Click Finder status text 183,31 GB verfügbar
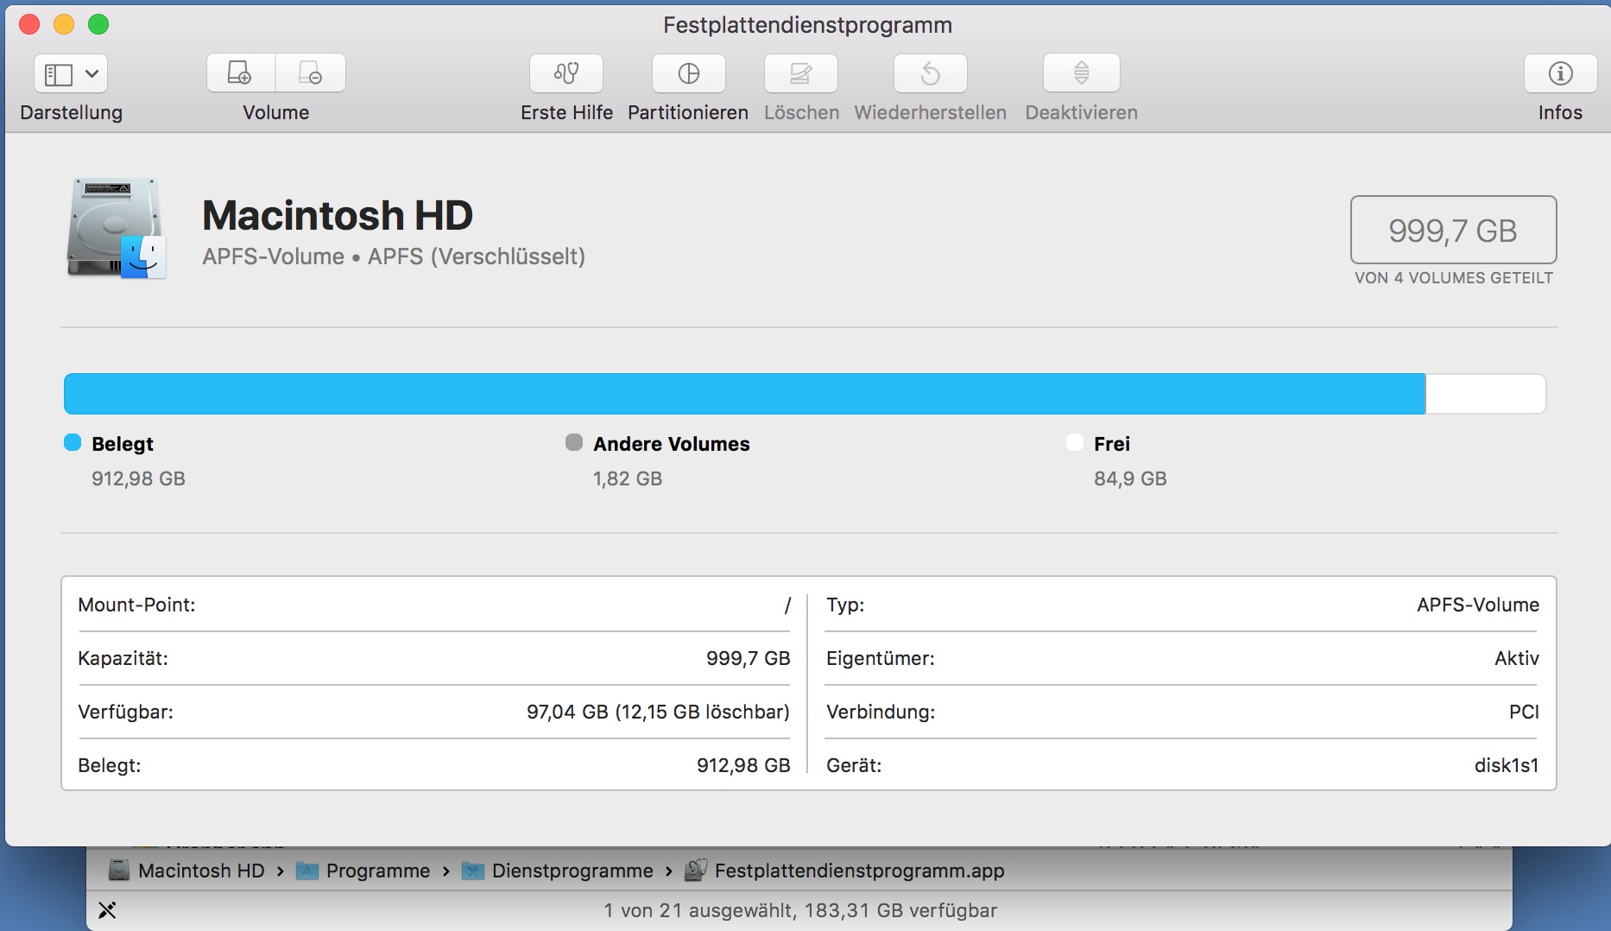Screen dimensions: 1611x931 [900, 910]
